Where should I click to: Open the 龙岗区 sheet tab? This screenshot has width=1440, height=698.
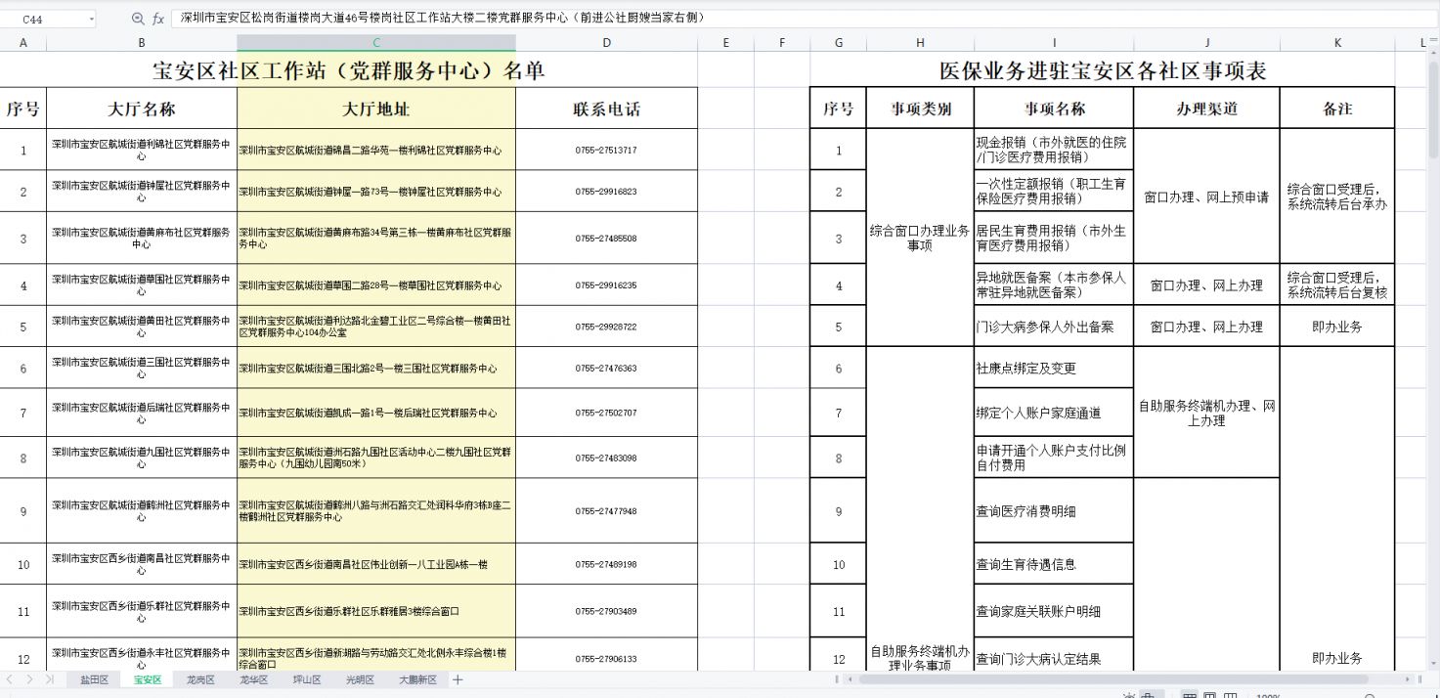coord(199,679)
